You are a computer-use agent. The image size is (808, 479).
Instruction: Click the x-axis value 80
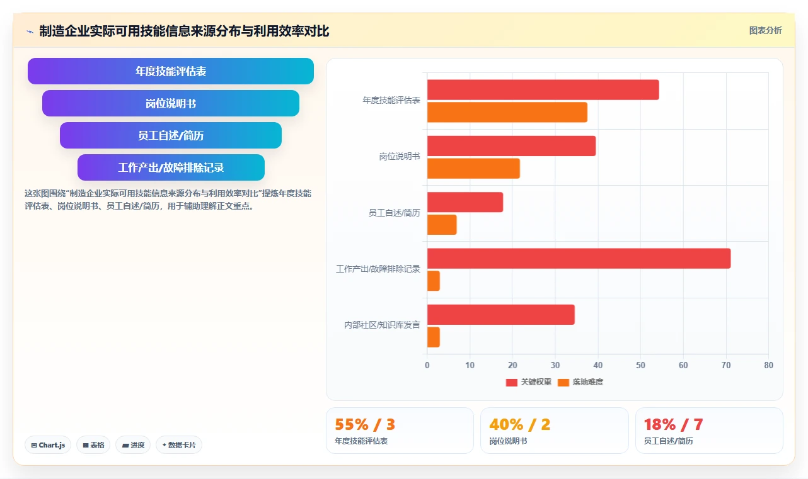coord(768,366)
